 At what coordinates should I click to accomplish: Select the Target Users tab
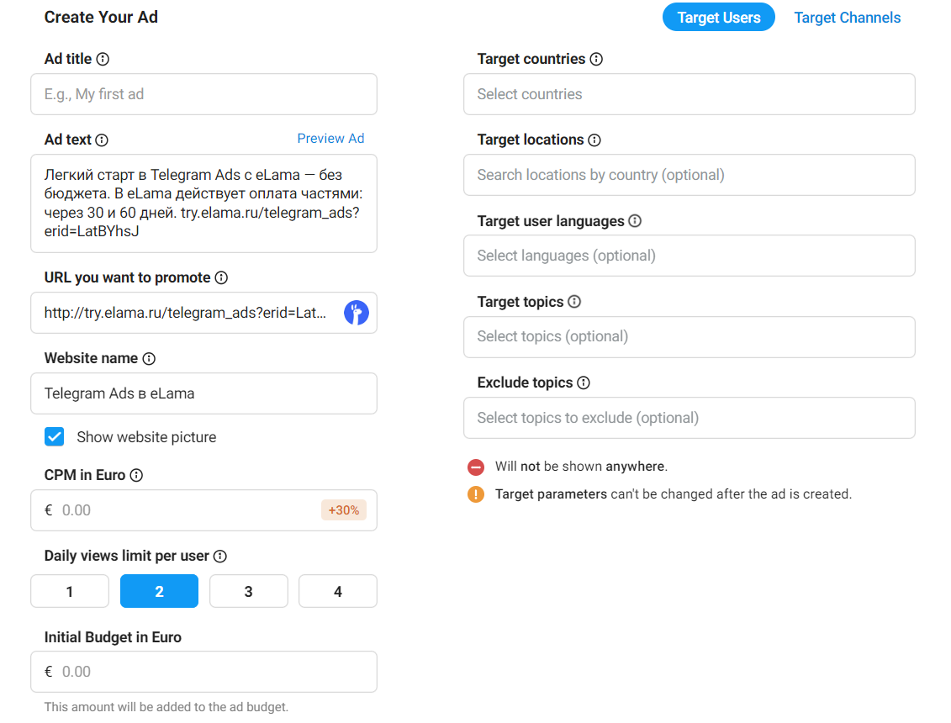point(718,18)
